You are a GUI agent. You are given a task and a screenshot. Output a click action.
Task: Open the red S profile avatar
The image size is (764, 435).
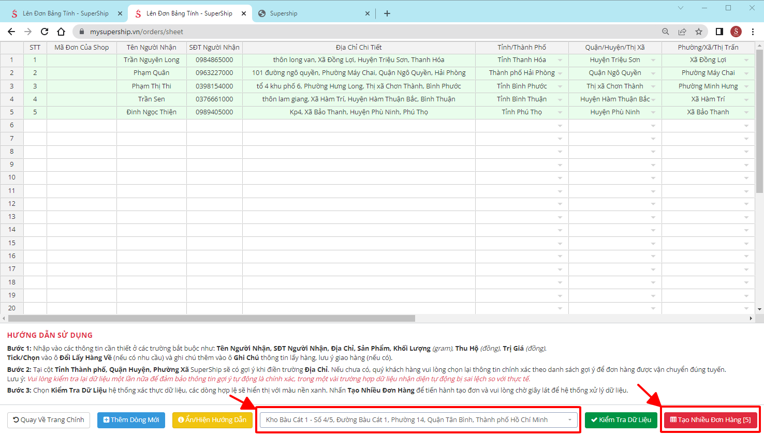pos(736,32)
